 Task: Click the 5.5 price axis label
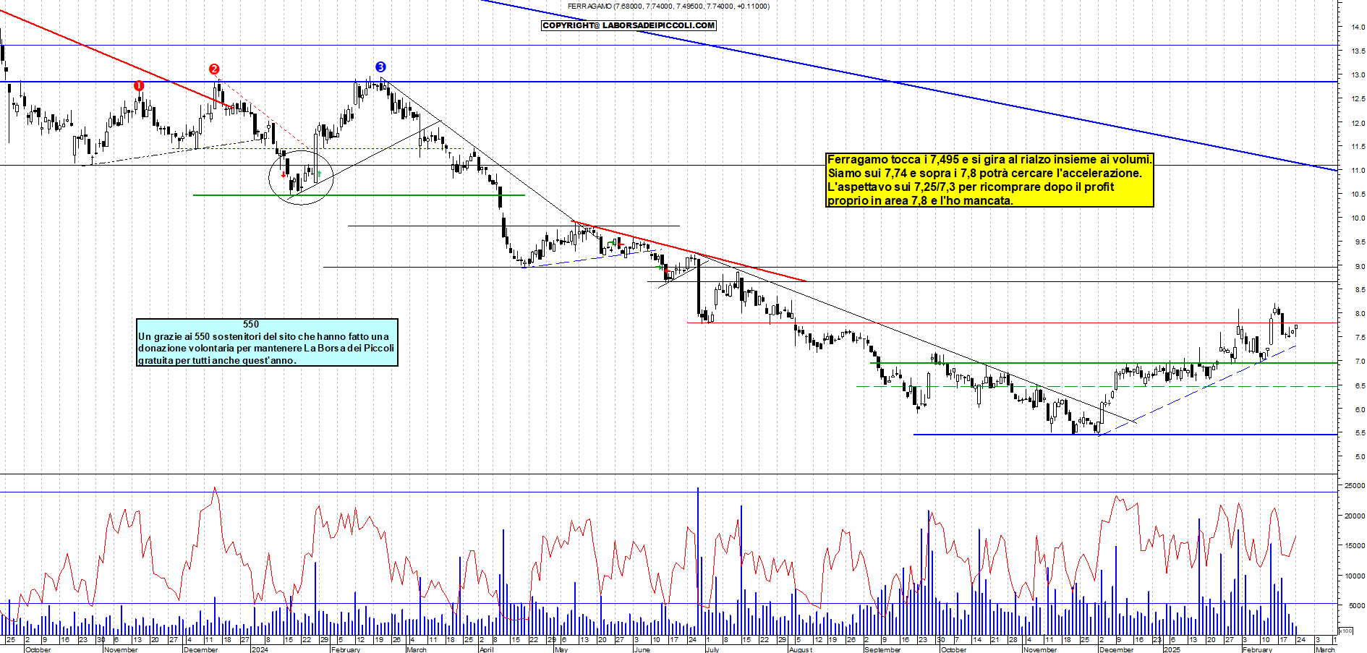(x=1360, y=433)
